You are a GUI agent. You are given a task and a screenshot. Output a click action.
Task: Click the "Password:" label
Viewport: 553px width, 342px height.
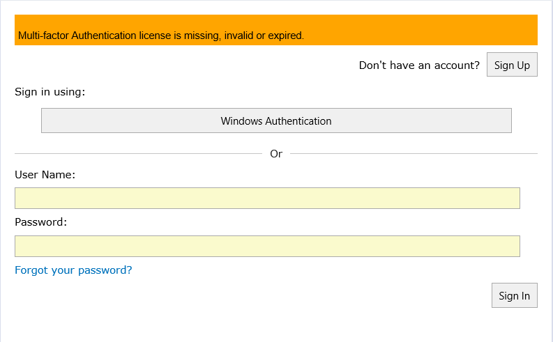pyautogui.click(x=40, y=222)
